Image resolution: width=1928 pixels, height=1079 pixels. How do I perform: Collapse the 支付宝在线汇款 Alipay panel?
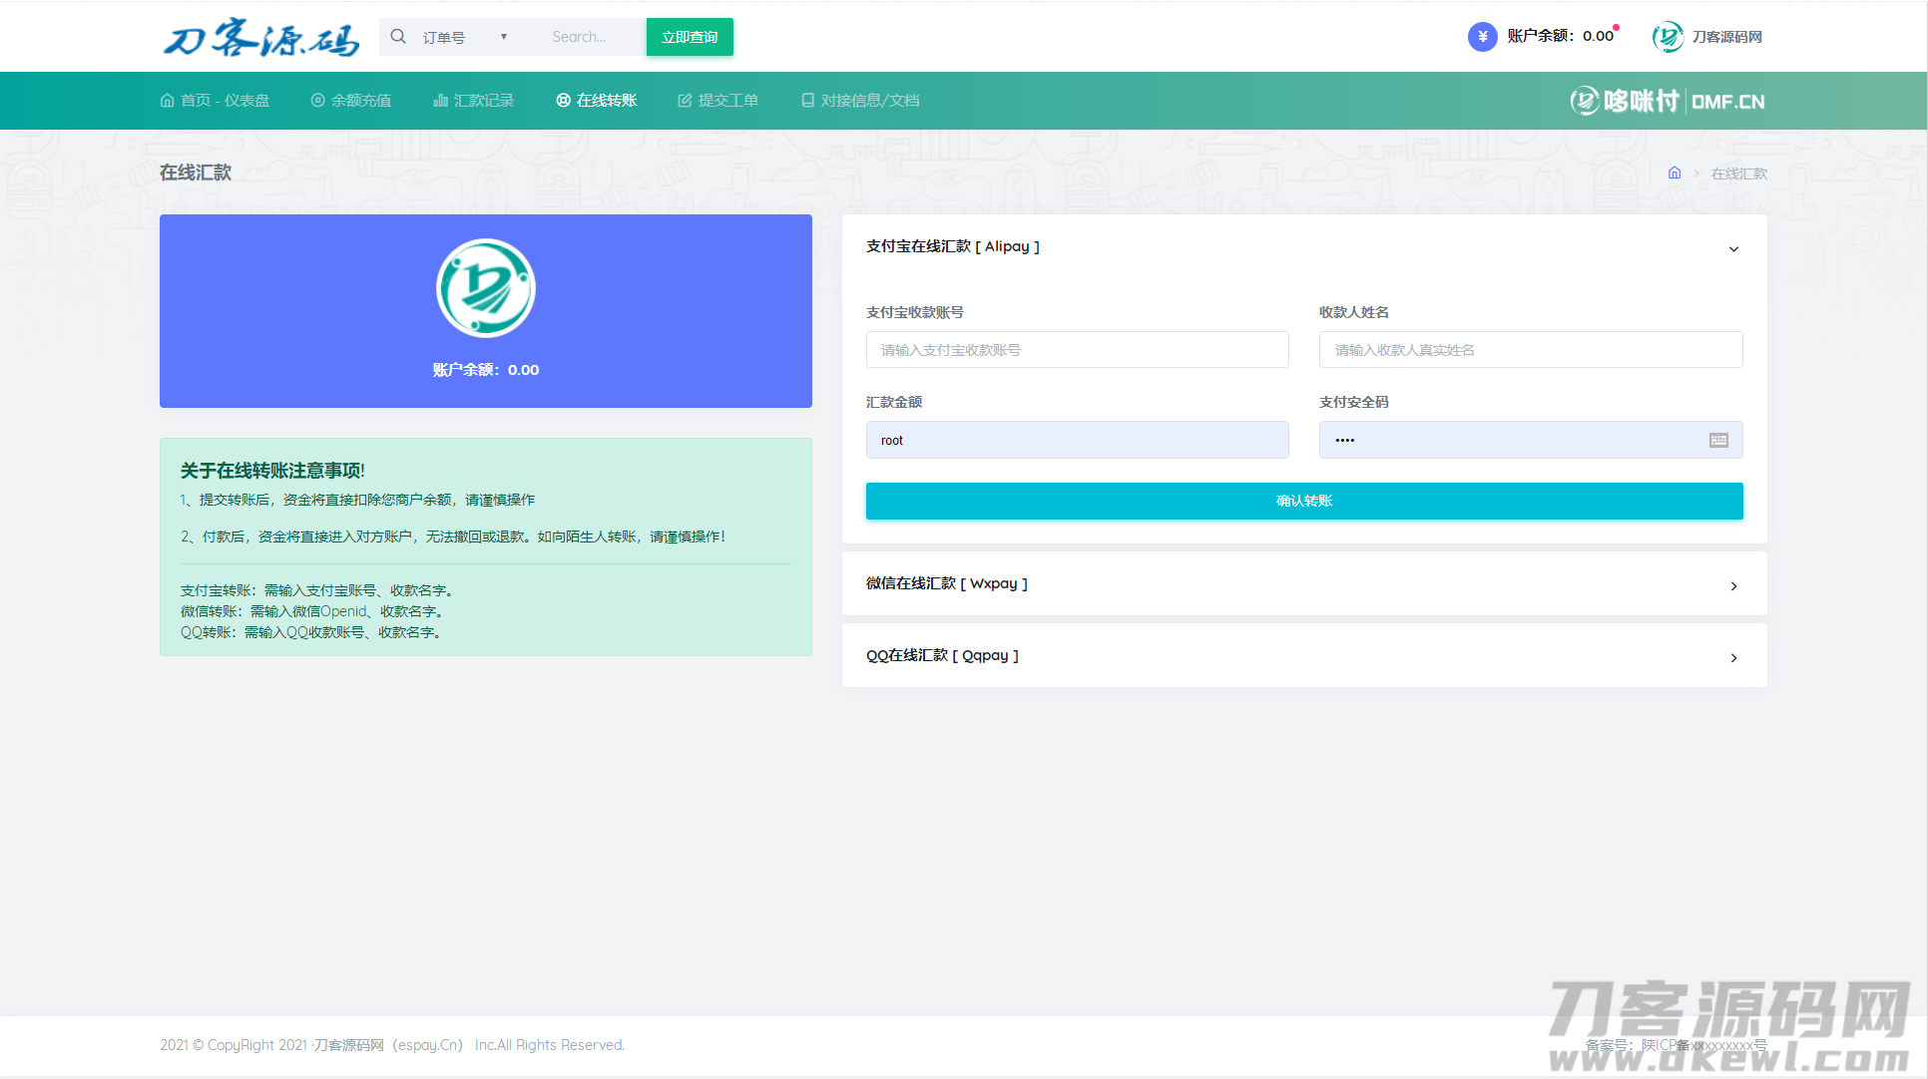[1733, 249]
